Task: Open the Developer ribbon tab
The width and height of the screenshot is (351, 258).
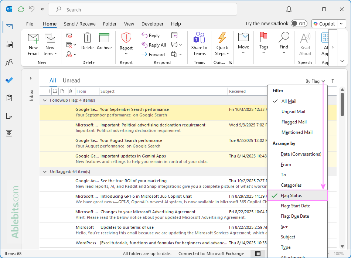Action: point(153,24)
